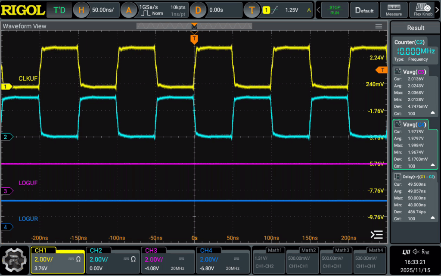441x277 pixels.
Task: Open Waveform View hamburger menu
Action: coord(379,26)
